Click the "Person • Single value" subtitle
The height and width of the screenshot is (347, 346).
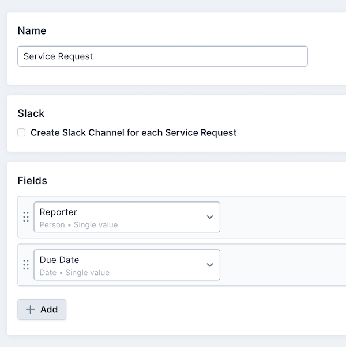[78, 225]
